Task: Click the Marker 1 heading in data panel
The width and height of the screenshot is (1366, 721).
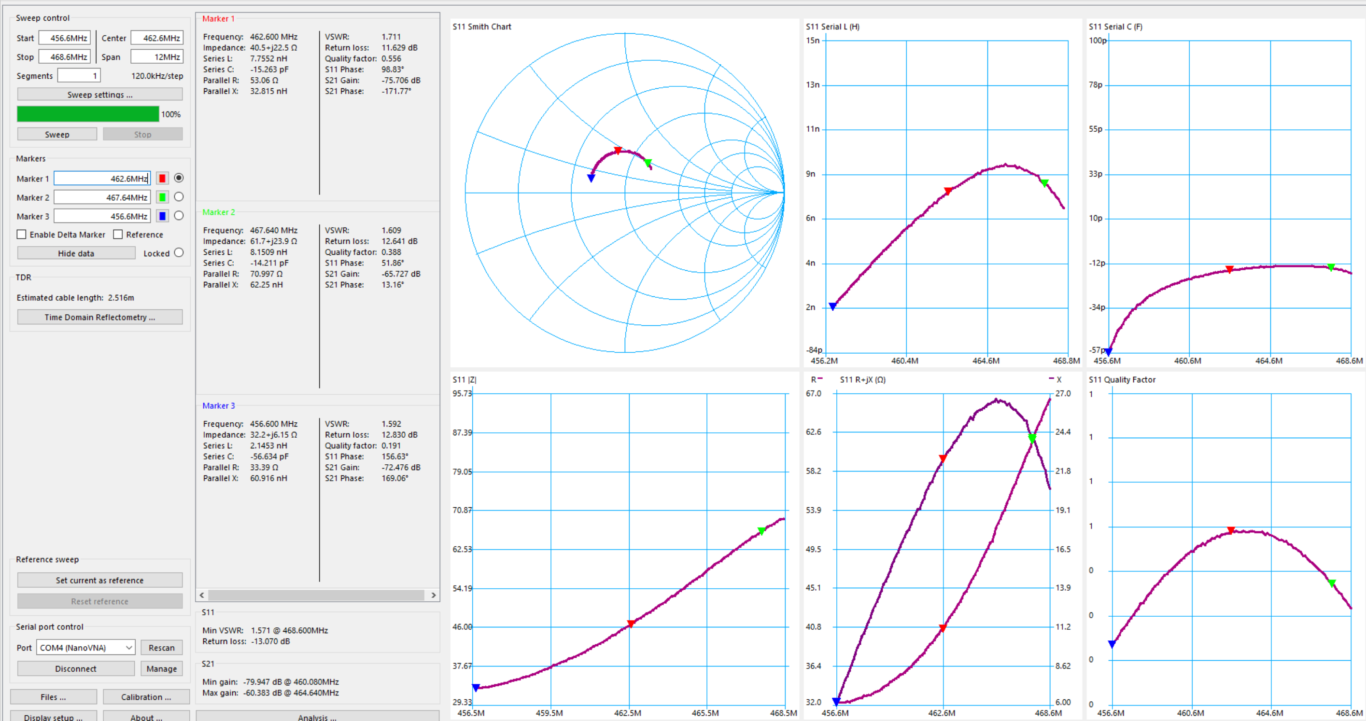Action: pos(218,18)
